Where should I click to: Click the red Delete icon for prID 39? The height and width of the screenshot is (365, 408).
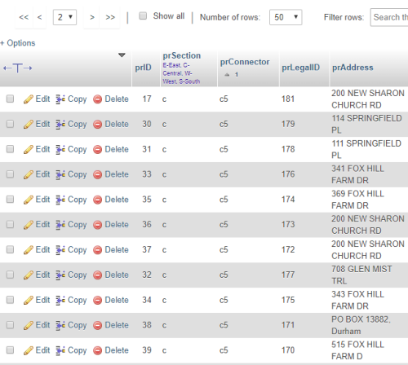click(97, 350)
